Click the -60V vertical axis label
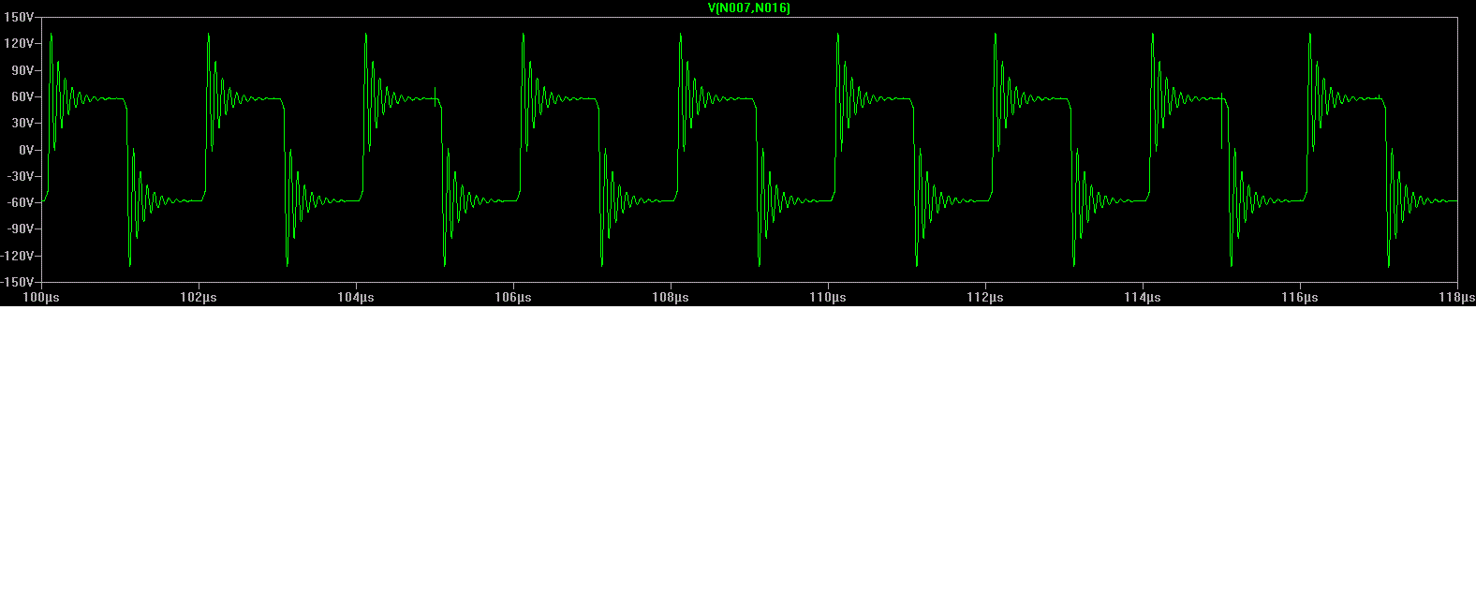Image resolution: width=1476 pixels, height=590 pixels. 21,202
